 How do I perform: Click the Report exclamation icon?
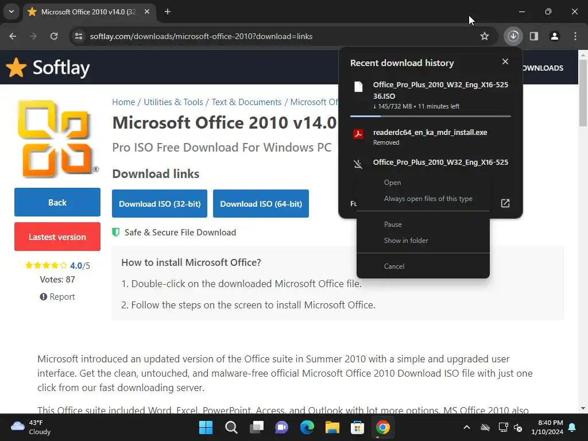pyautogui.click(x=44, y=297)
